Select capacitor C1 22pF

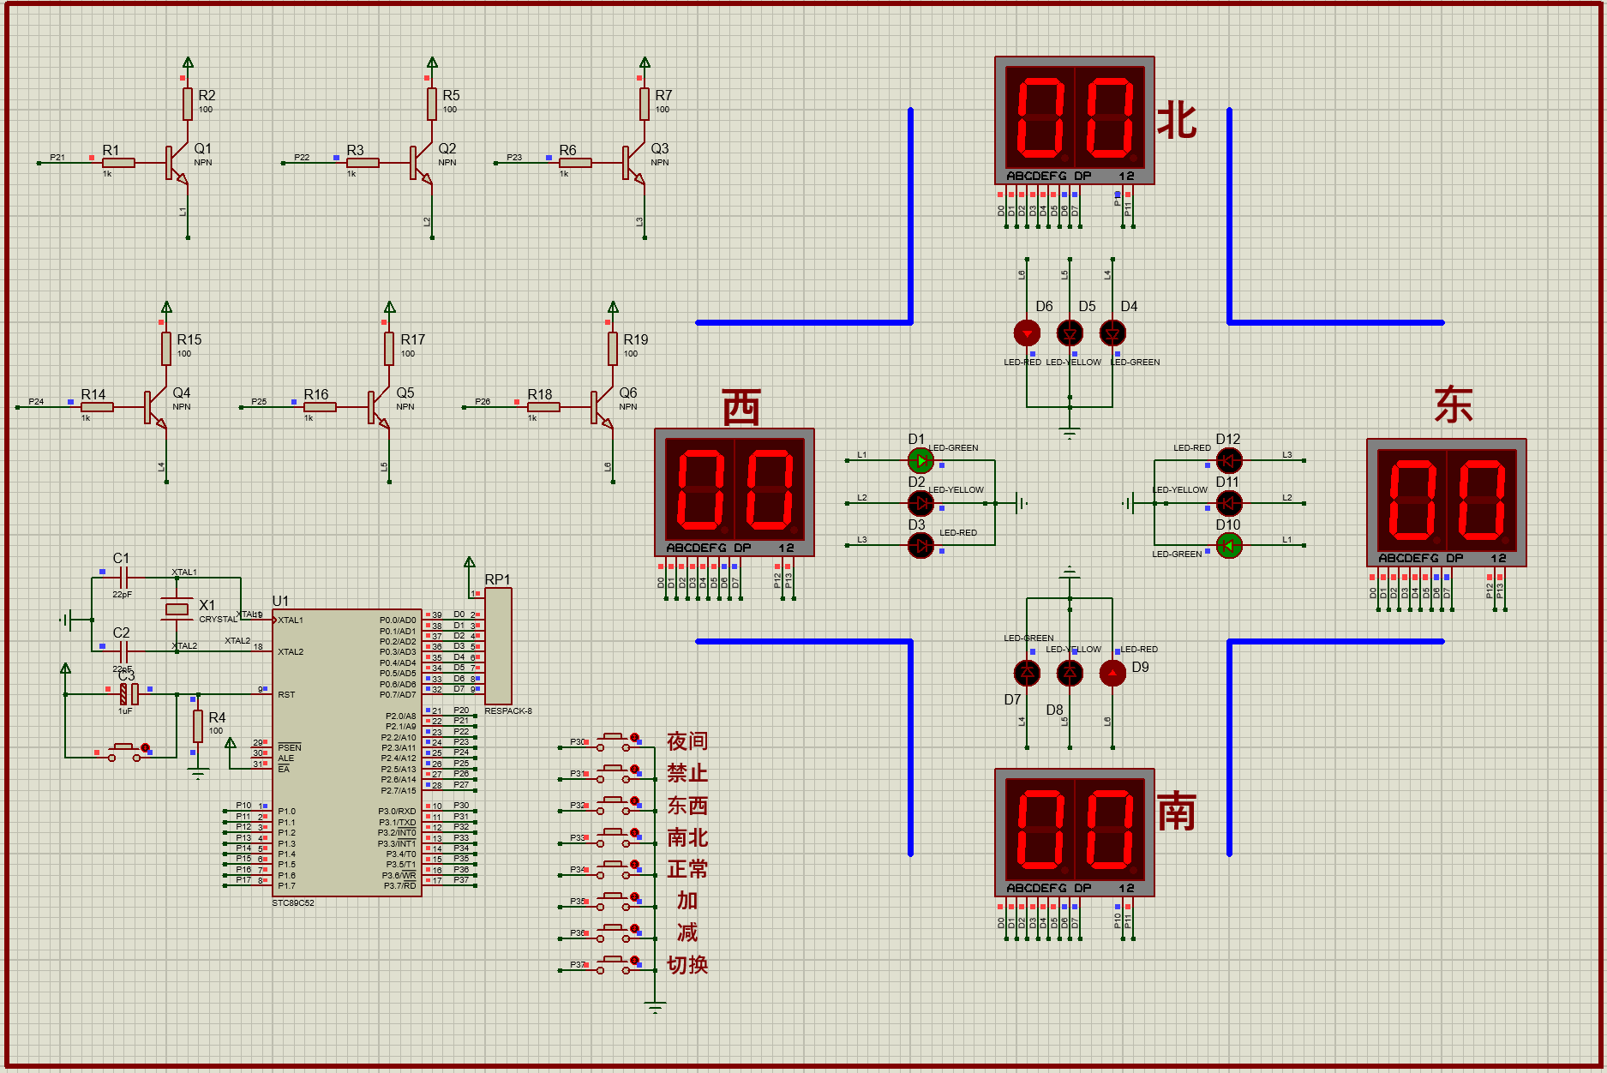[123, 578]
